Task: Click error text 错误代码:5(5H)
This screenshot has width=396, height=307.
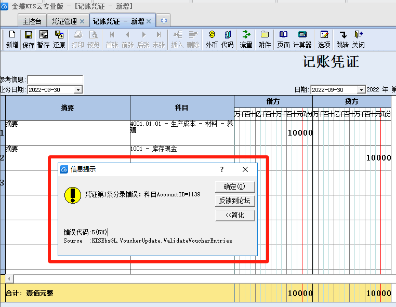Action: pos(85,232)
